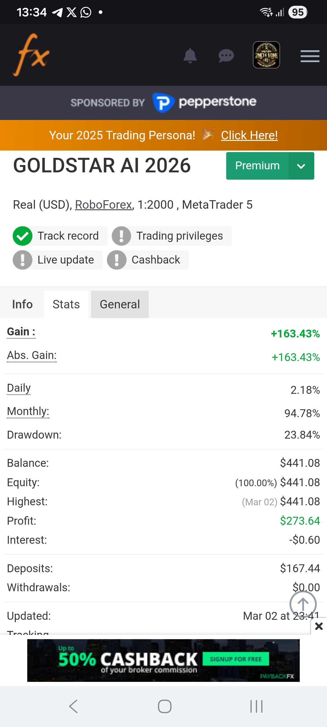Close the bottom ad banner
327x727 pixels.
pyautogui.click(x=319, y=626)
